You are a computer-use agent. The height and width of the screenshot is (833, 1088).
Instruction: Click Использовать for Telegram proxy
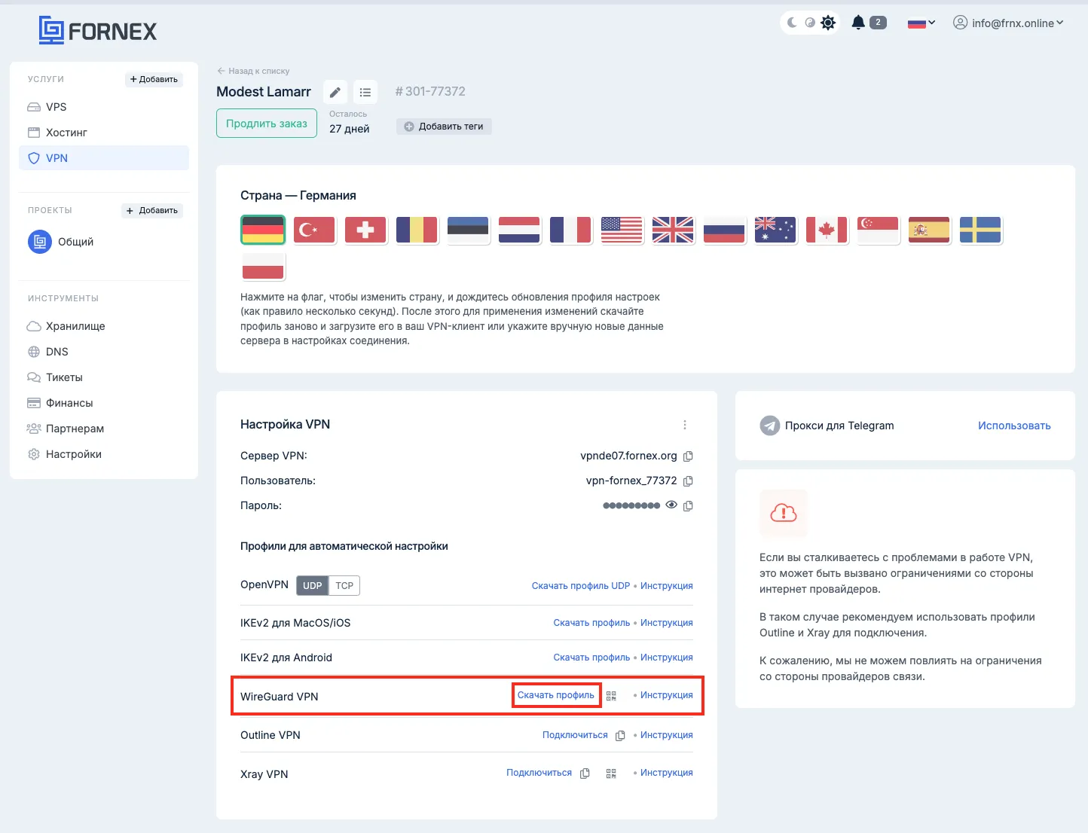click(1014, 426)
